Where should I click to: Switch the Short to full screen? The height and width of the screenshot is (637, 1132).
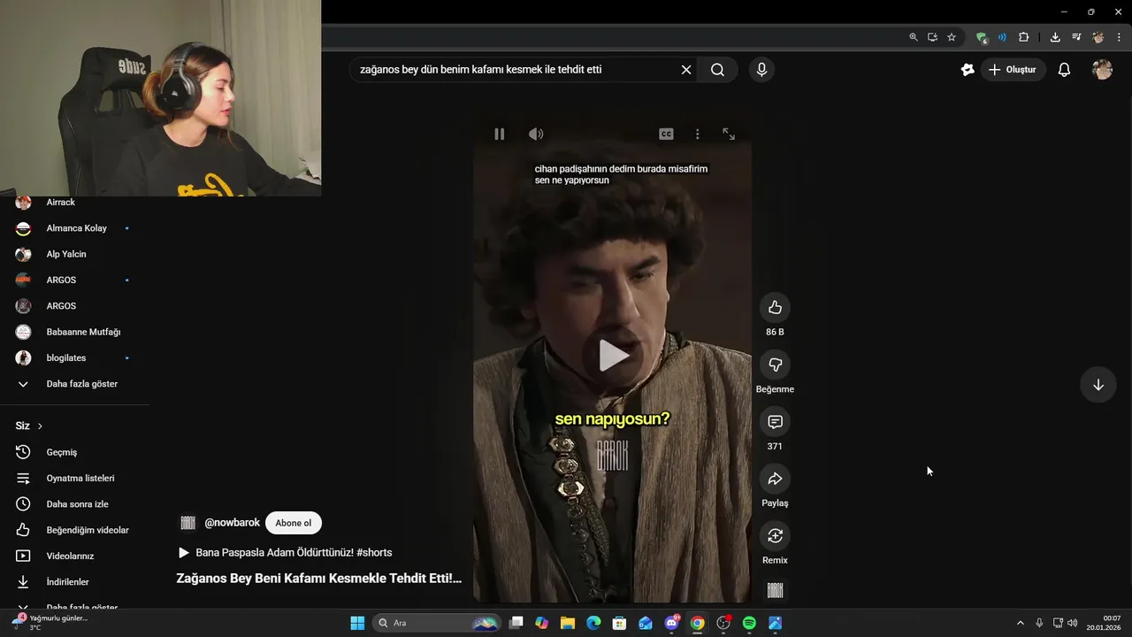pyautogui.click(x=729, y=134)
